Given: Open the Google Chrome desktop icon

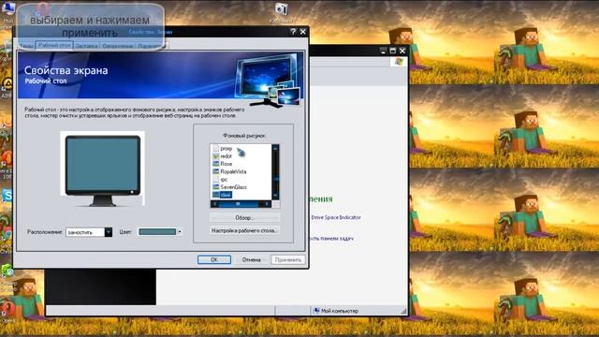Looking at the screenshot, I should pos(7,235).
